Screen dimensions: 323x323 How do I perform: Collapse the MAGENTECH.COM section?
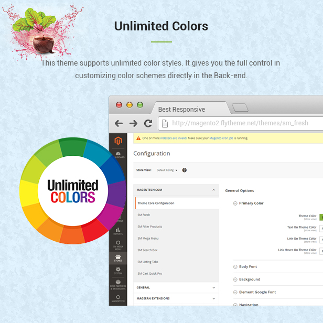pos(213,190)
